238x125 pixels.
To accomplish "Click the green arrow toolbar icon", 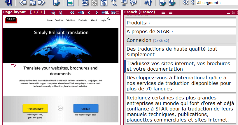I will click(x=70, y=3).
